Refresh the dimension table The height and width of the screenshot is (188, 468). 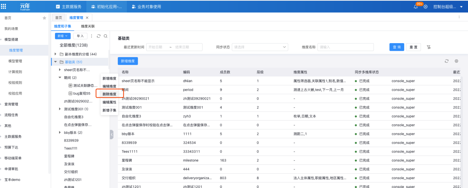[447, 61]
